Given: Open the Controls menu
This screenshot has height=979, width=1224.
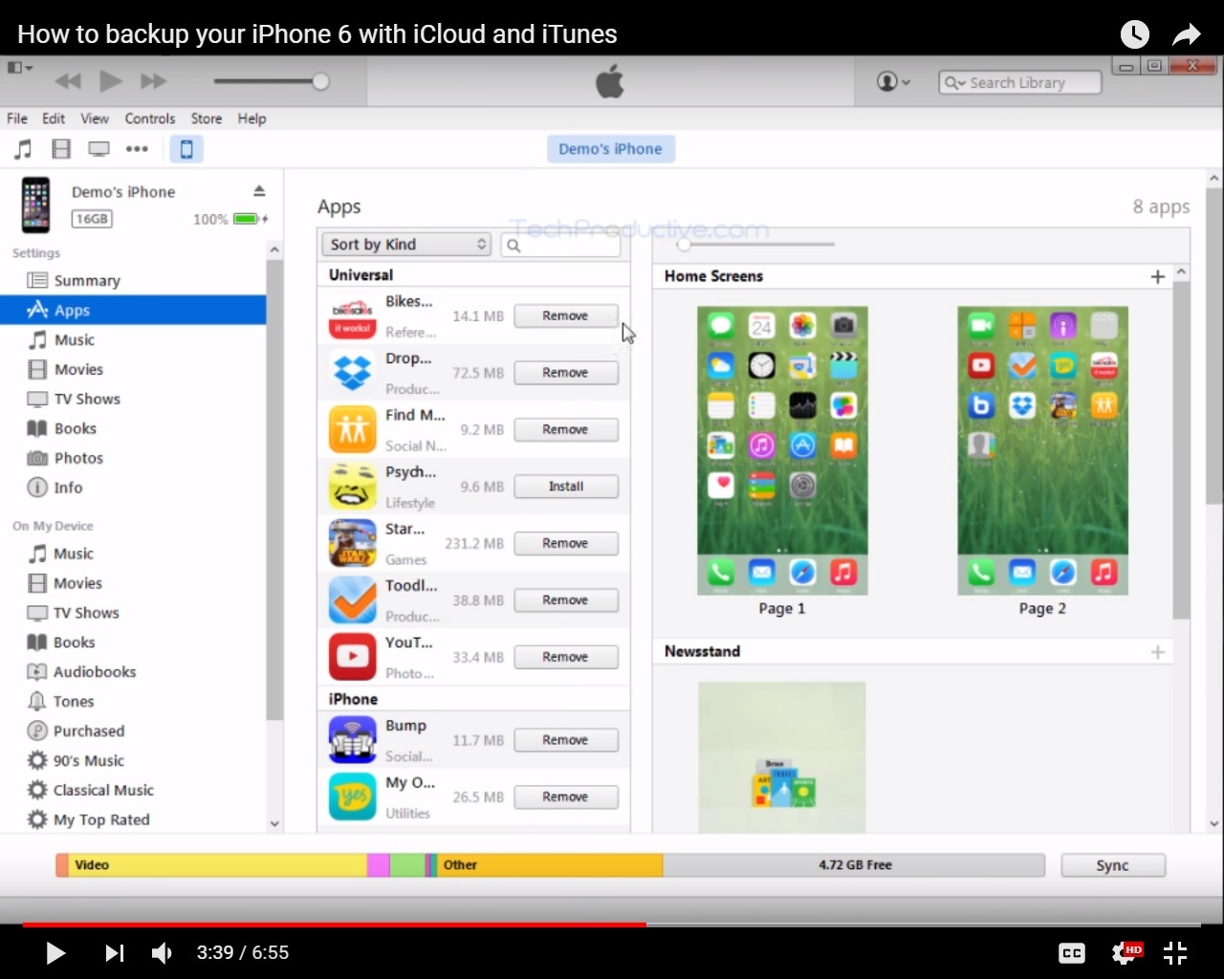Looking at the screenshot, I should [150, 119].
